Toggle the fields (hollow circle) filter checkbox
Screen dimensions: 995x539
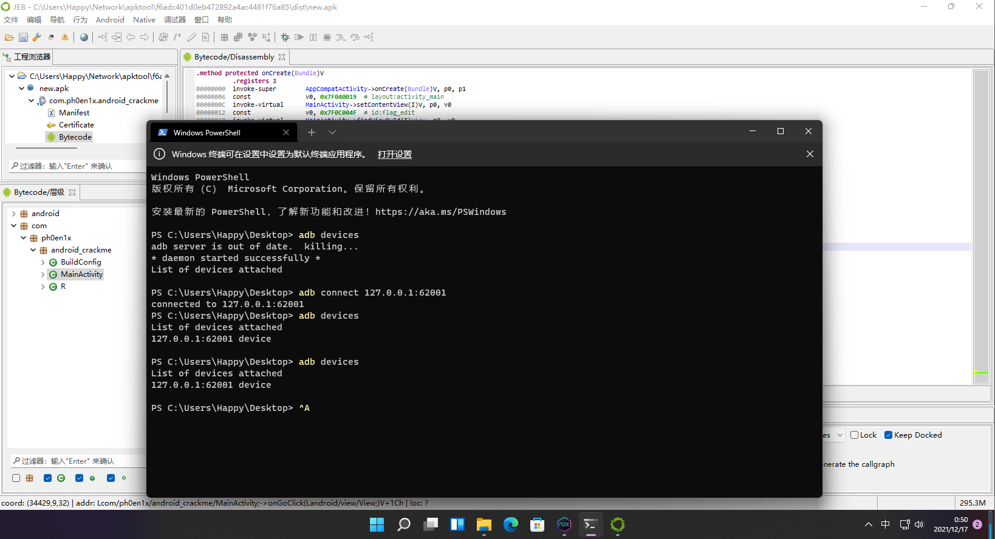coord(111,478)
